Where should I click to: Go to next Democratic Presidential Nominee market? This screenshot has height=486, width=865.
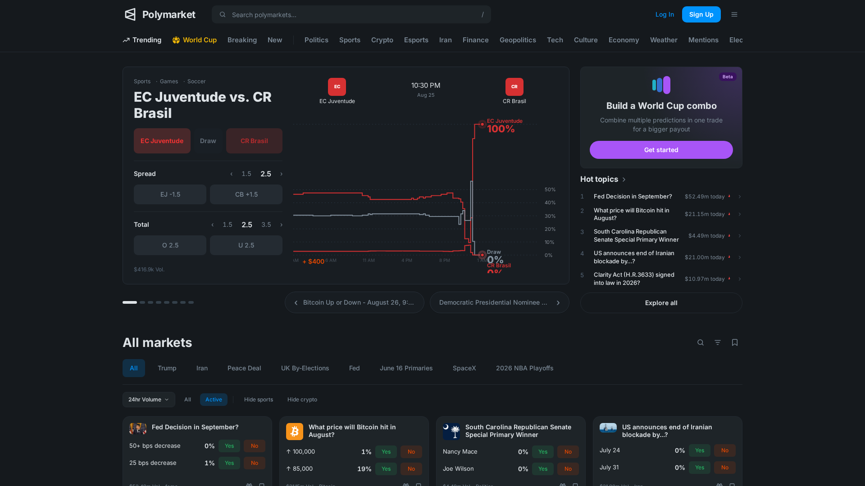(500, 302)
